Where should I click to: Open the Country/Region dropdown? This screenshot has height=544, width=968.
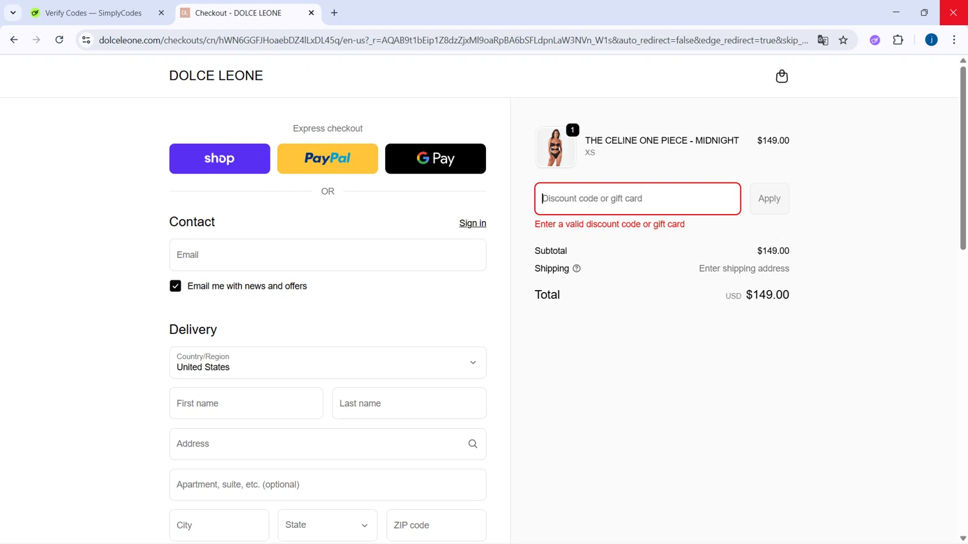pyautogui.click(x=328, y=363)
